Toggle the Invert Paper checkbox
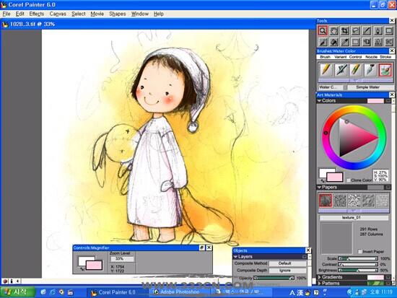397x298 pixels. (359, 251)
